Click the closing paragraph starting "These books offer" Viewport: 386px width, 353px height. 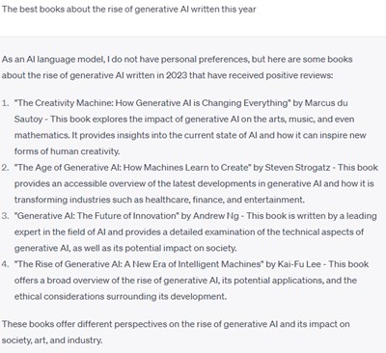point(176,332)
